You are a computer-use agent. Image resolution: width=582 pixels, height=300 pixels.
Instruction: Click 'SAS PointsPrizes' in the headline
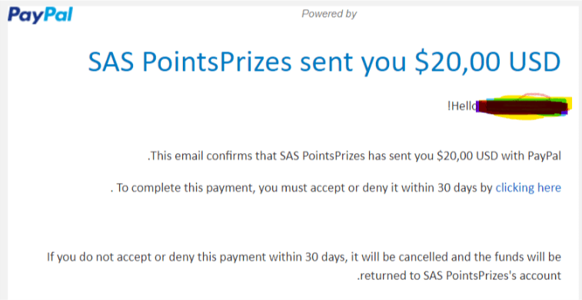point(190,62)
